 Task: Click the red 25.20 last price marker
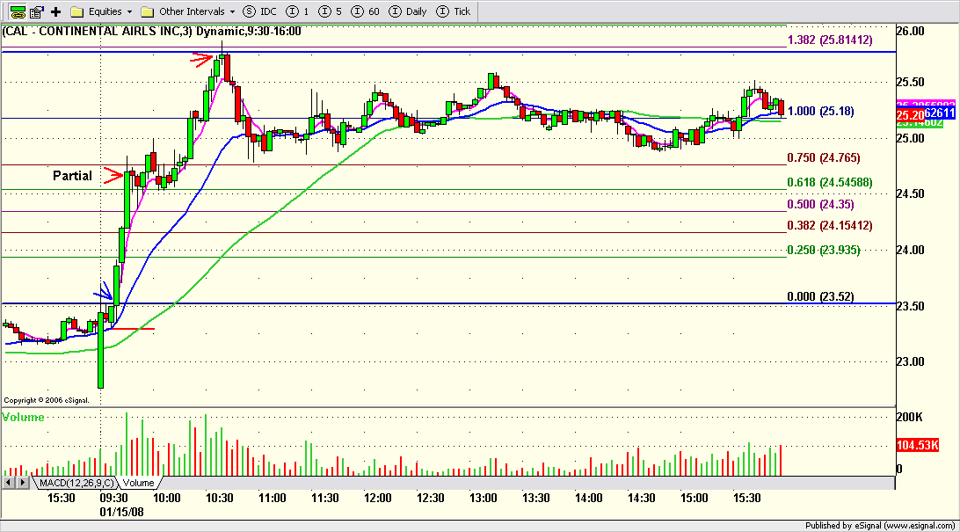910,115
